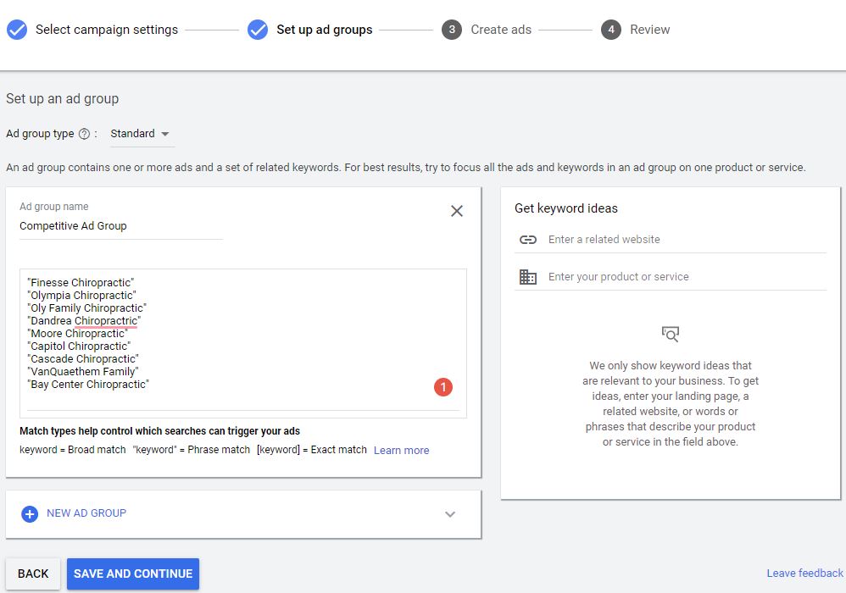Expand the New Ad Group chevron
Viewport: 846px width, 593px height.
point(450,514)
